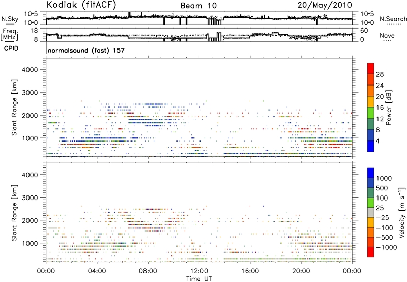
Task: Pick the top blue velocity segment above 1000
Action: click(371, 173)
